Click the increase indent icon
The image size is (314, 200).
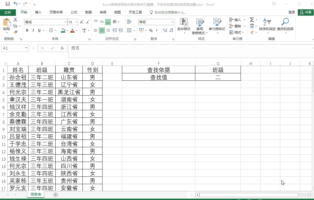[121, 30]
